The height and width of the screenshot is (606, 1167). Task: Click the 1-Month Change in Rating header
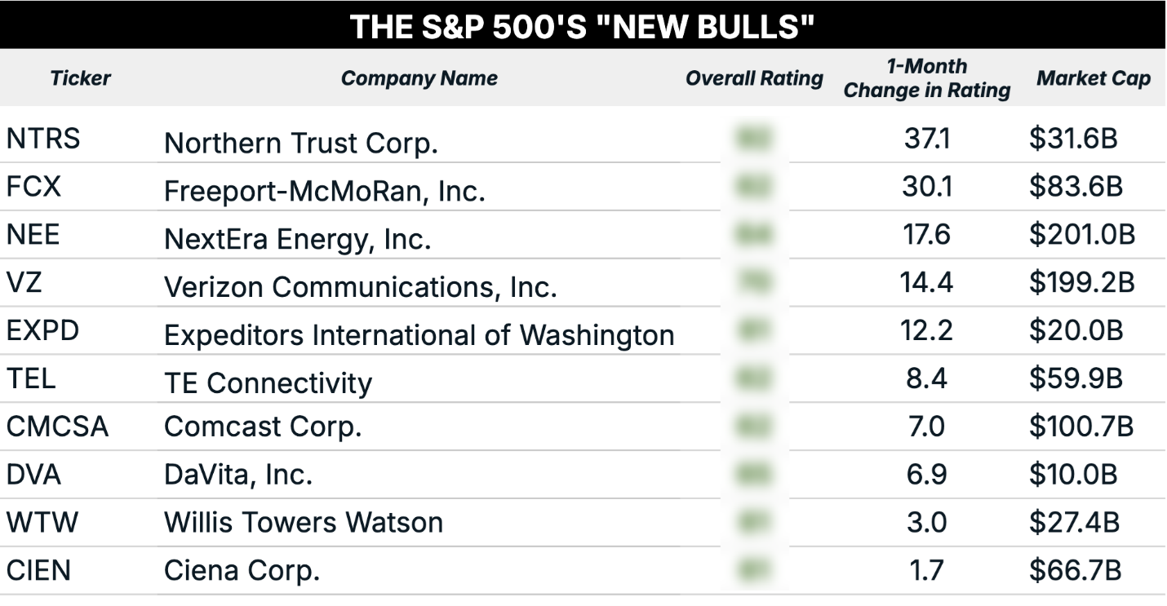(x=926, y=78)
